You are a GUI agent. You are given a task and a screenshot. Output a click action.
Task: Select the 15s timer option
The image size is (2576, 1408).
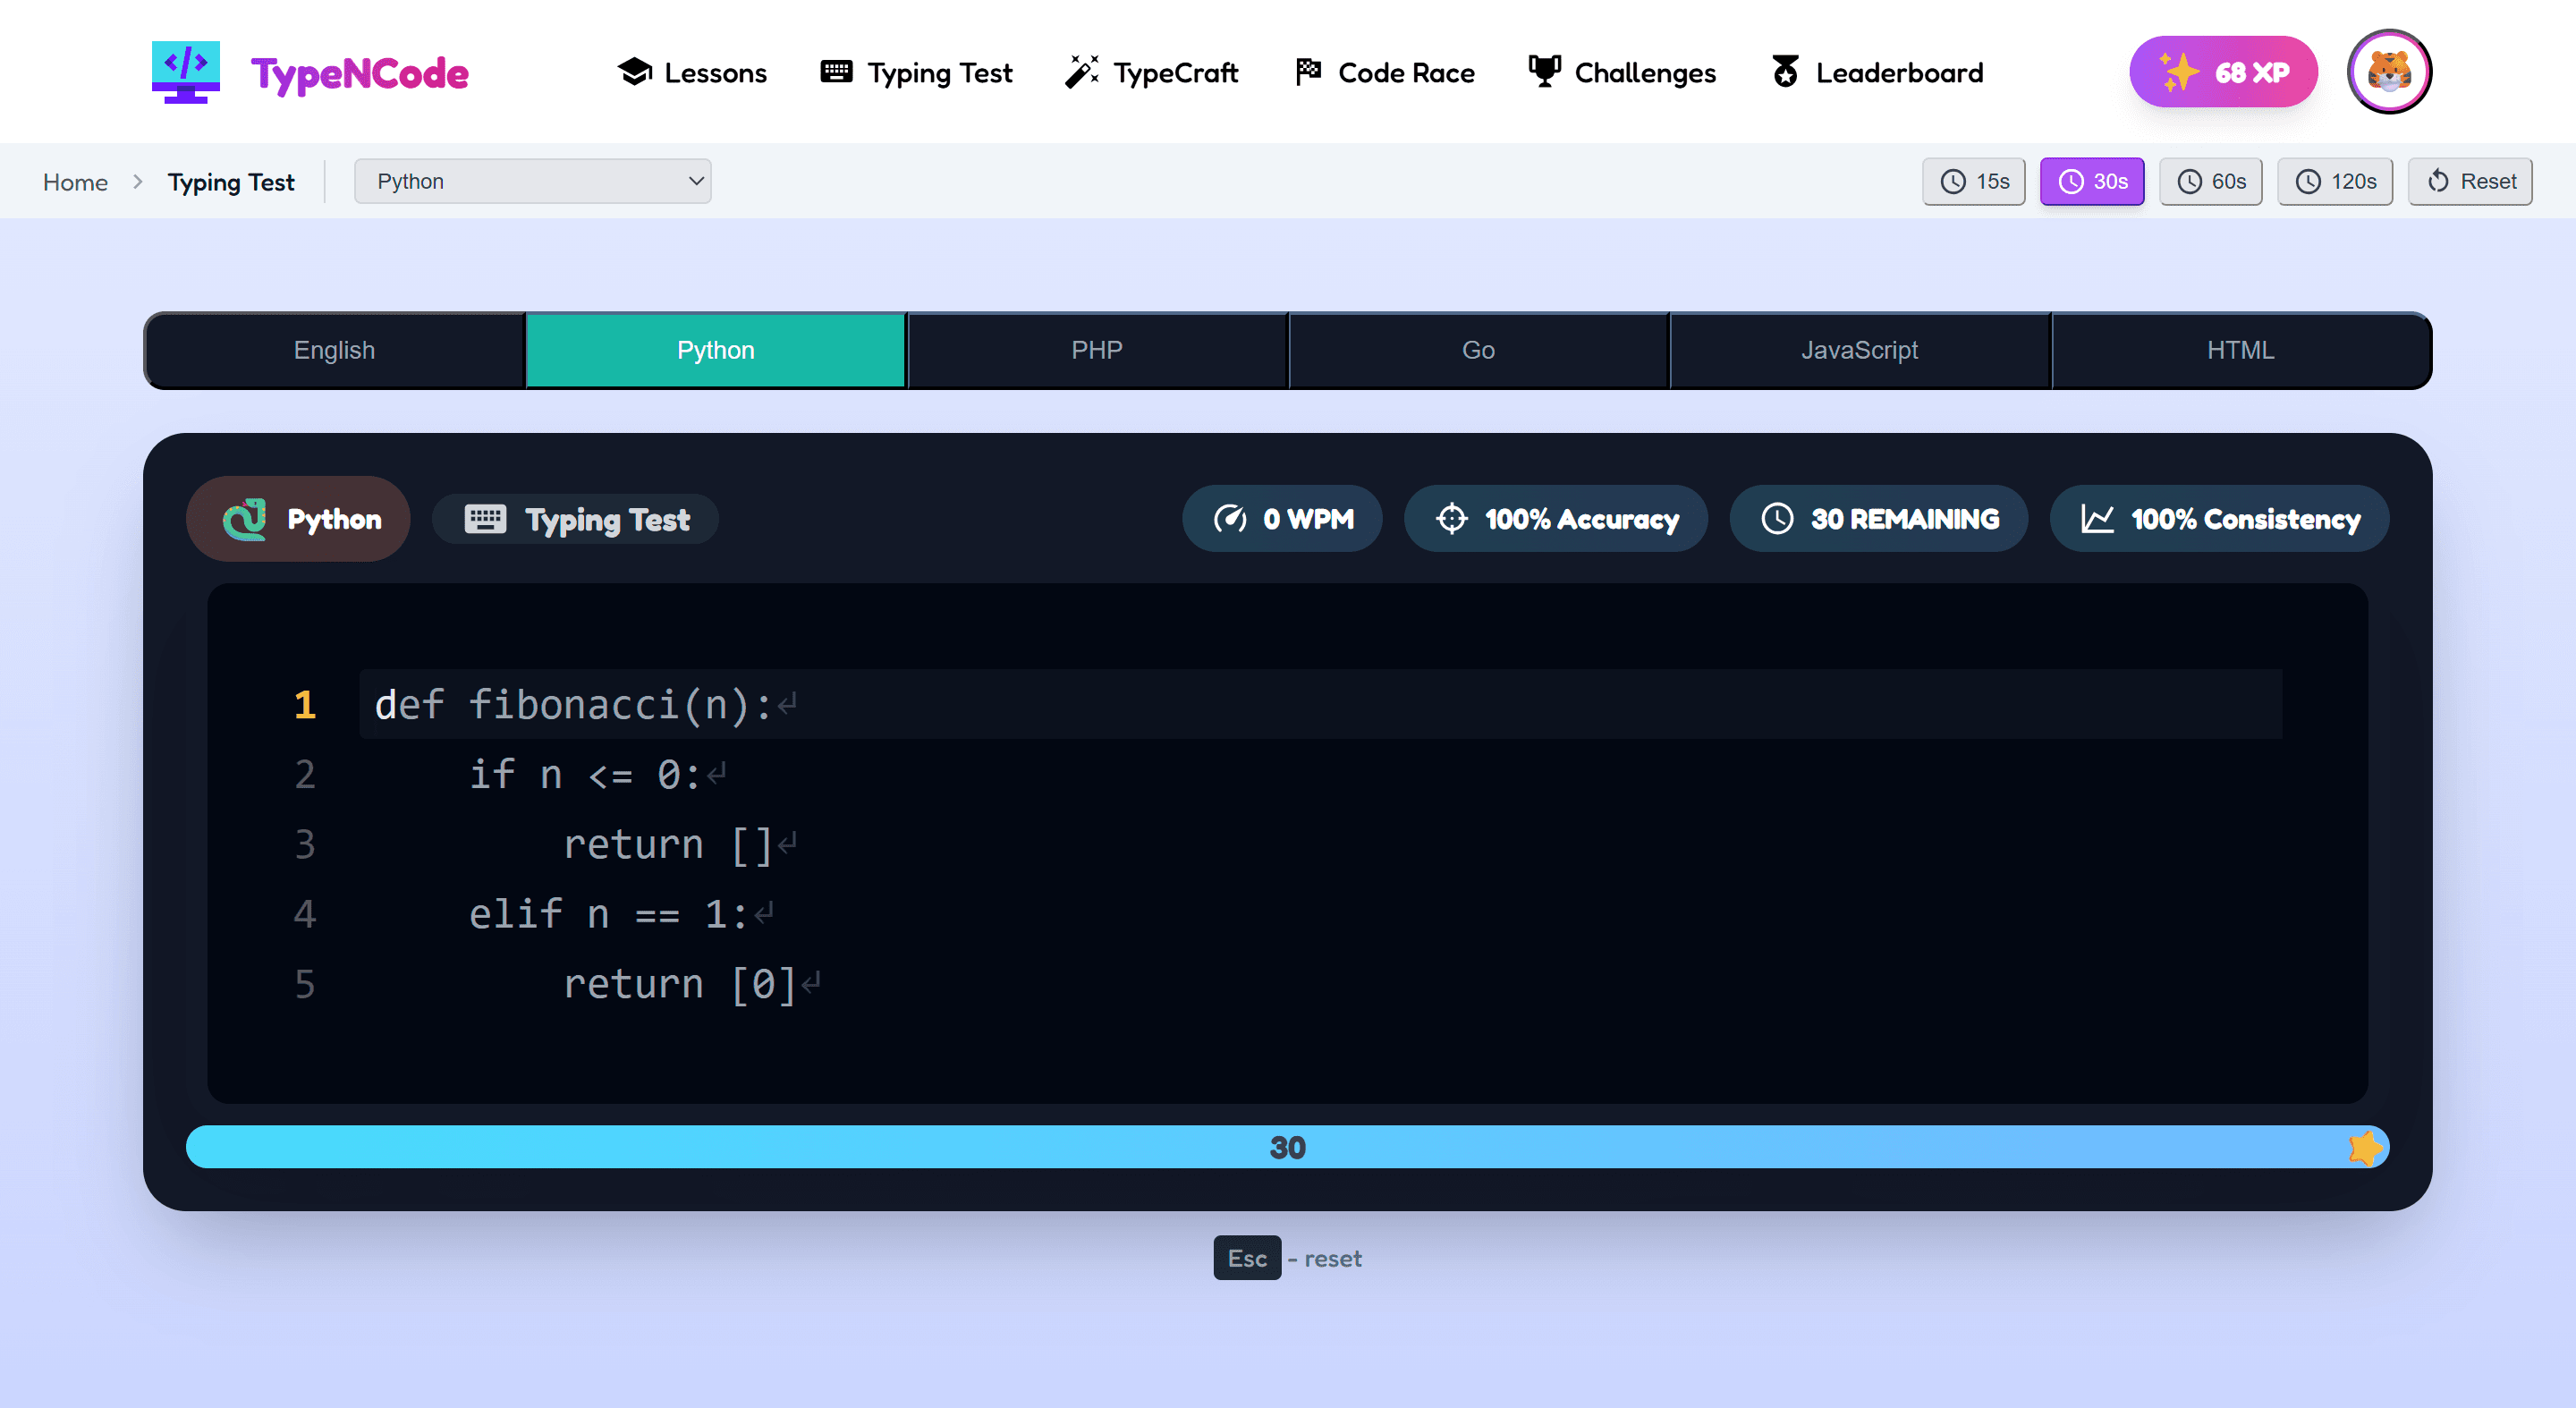point(1973,181)
